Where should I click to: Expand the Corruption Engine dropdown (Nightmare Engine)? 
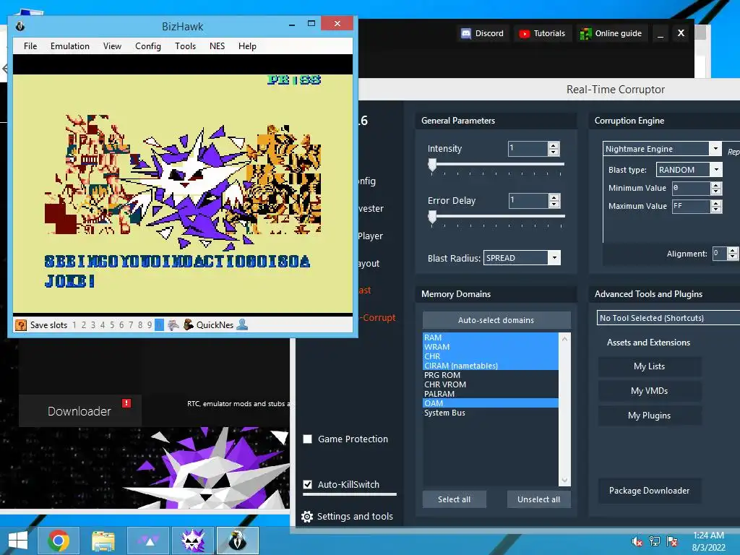pyautogui.click(x=715, y=149)
